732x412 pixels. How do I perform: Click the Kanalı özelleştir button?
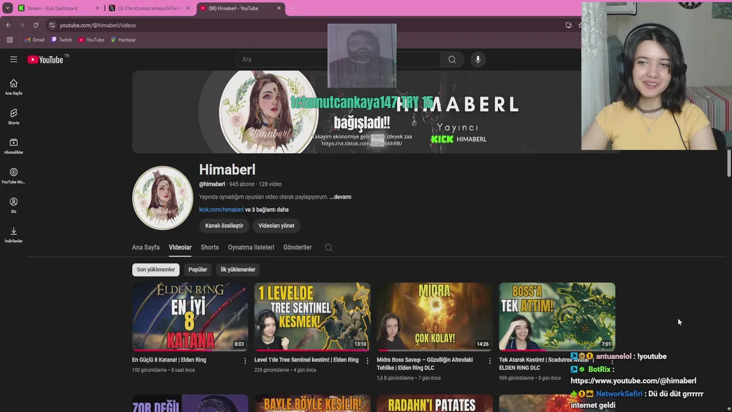coord(224,225)
